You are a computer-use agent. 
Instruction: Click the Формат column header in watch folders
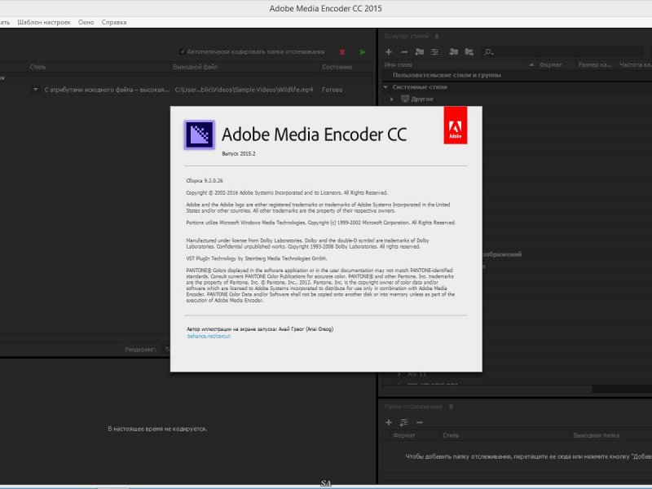point(403,435)
